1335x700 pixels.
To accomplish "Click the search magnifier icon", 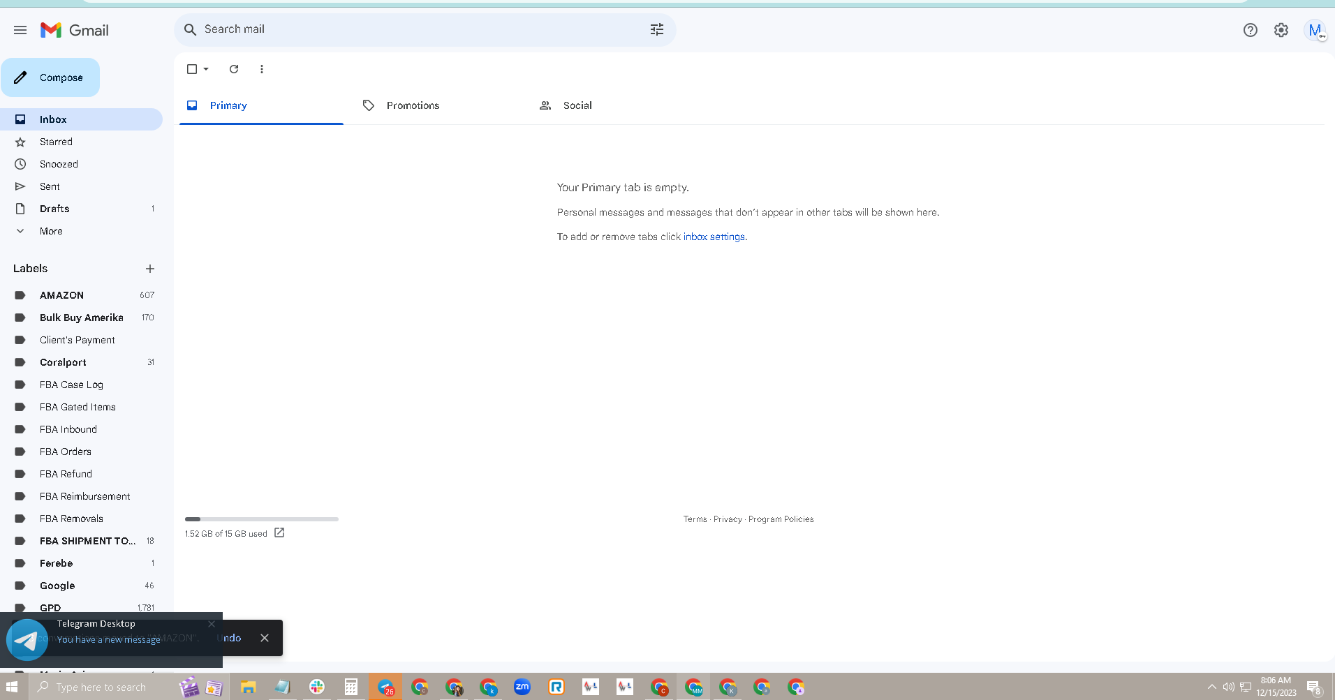I will pyautogui.click(x=190, y=29).
